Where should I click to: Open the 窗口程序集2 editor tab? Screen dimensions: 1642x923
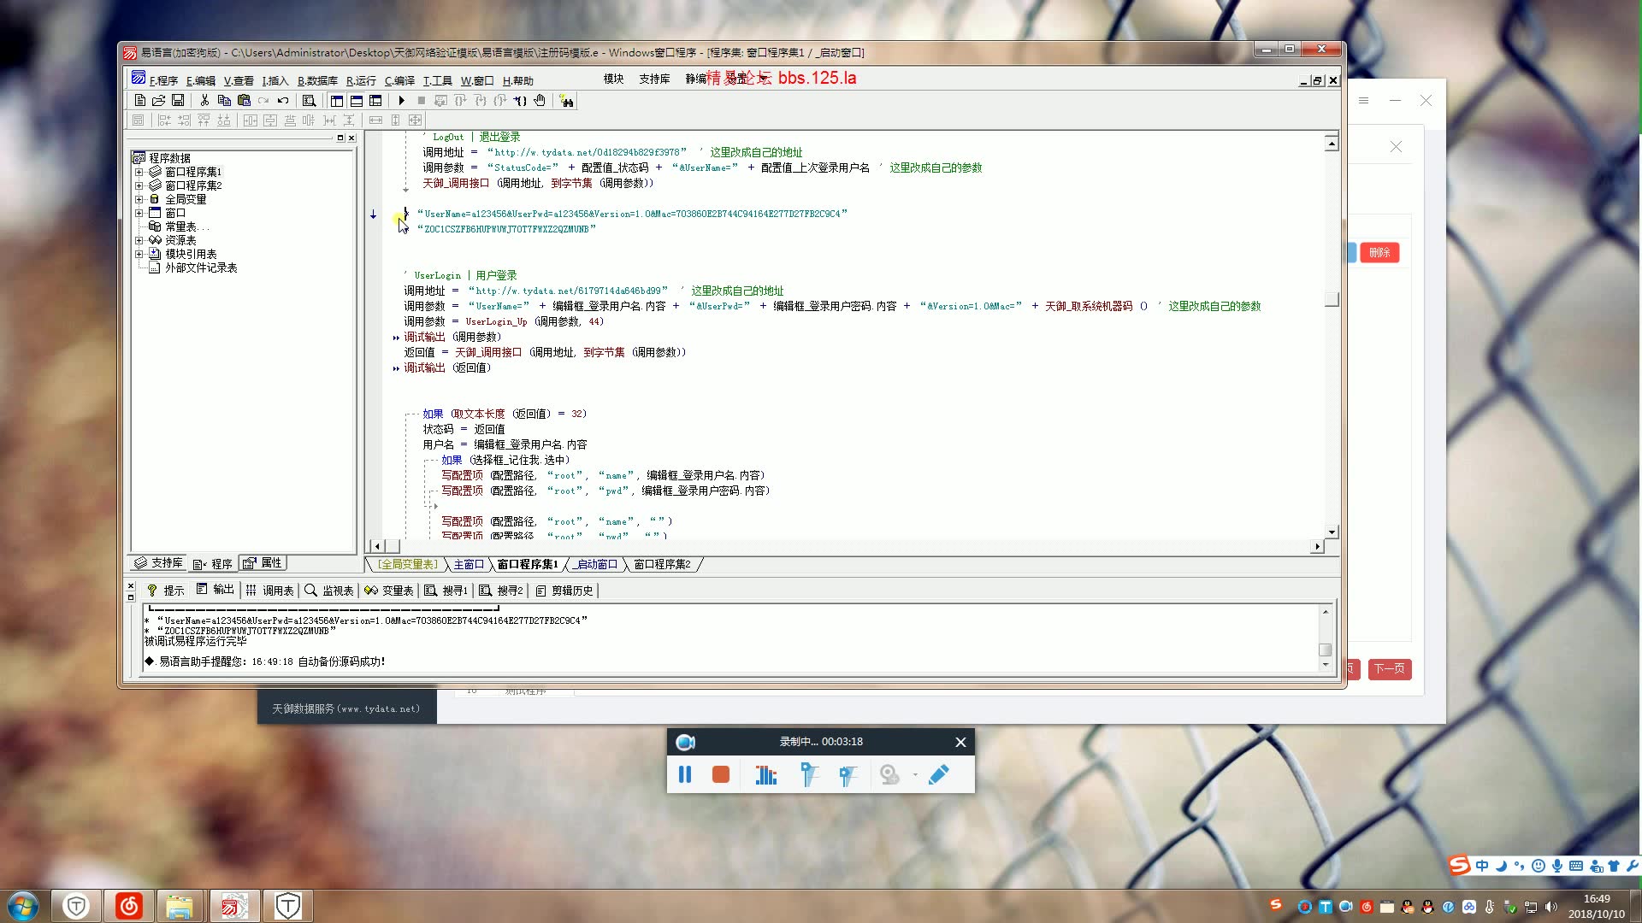coord(662,564)
